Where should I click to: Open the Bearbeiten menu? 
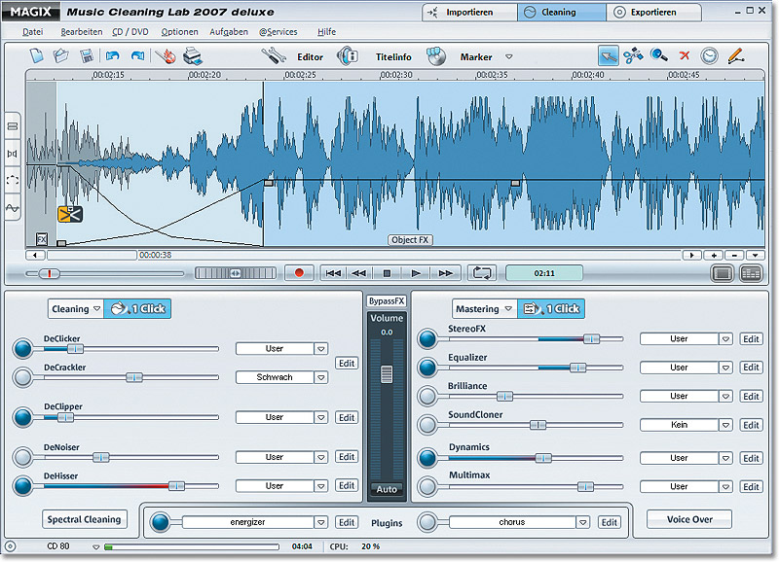[81, 32]
